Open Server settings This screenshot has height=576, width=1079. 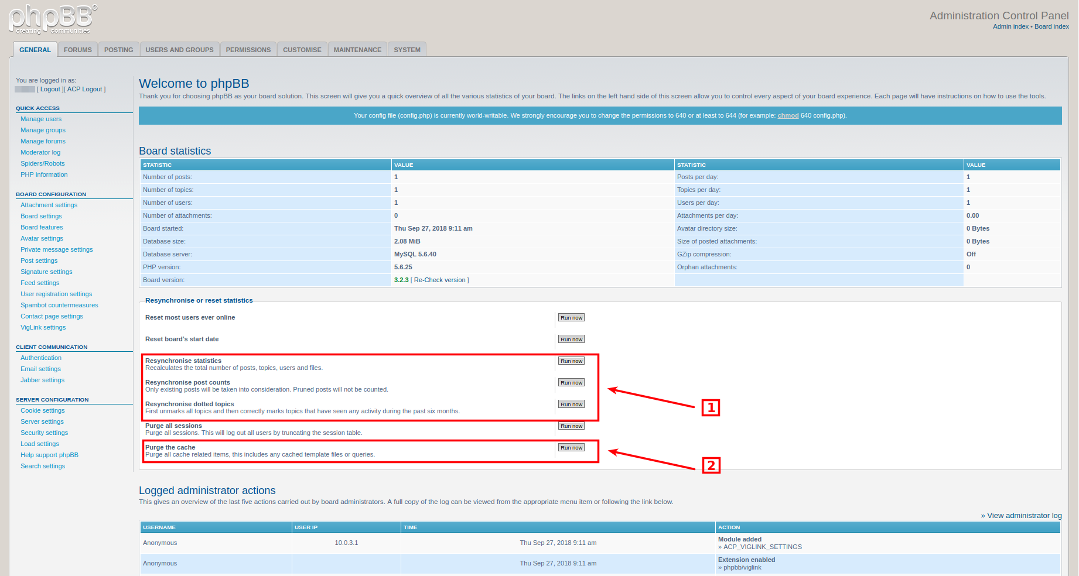coord(42,421)
